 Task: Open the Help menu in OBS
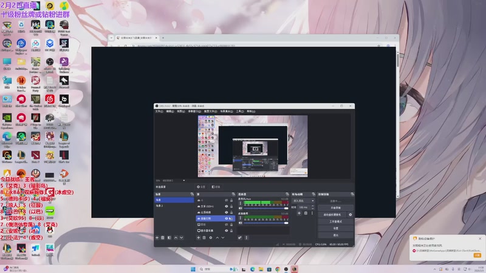[x=251, y=112]
